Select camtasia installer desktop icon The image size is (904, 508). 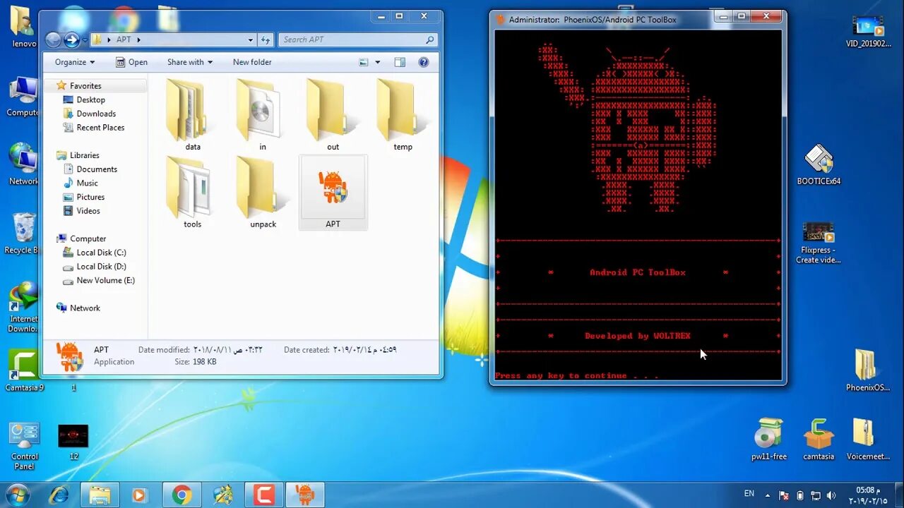click(819, 439)
